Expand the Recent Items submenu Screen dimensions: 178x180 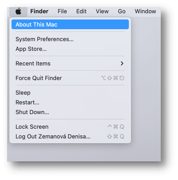[70, 64]
